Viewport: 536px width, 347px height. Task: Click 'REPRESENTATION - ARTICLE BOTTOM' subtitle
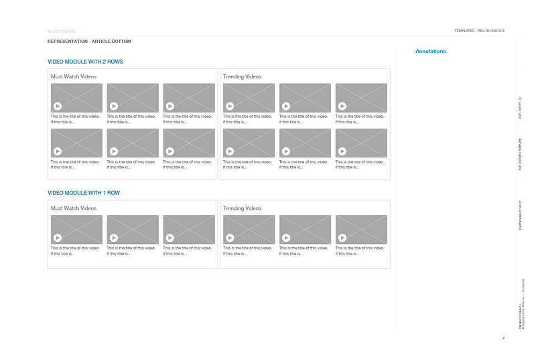pyautogui.click(x=89, y=42)
